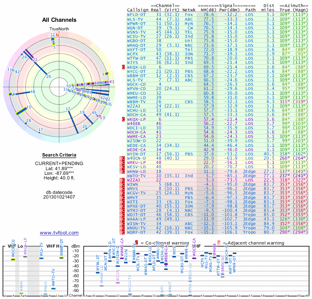Click the Callsign column header
312x299 pixels.
point(138,10)
